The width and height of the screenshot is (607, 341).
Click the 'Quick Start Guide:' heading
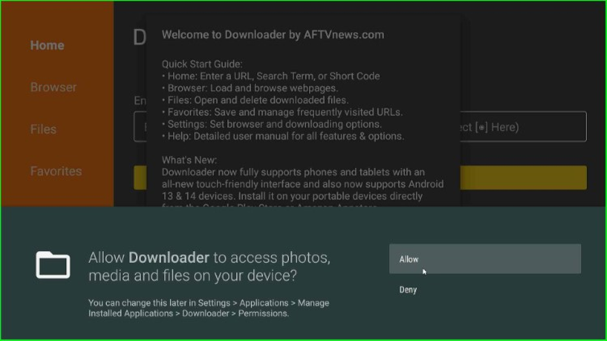(202, 64)
